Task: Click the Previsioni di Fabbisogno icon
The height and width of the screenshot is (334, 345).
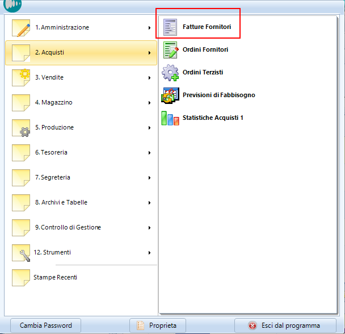Action: tap(170, 95)
